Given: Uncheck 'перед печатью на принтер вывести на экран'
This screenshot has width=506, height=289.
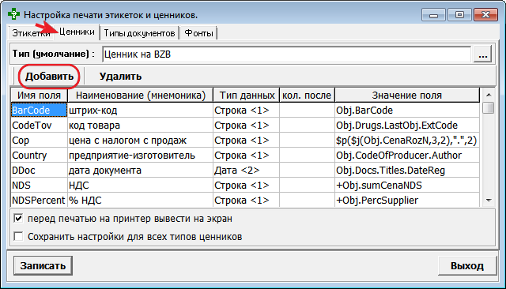Looking at the screenshot, I should [x=18, y=219].
